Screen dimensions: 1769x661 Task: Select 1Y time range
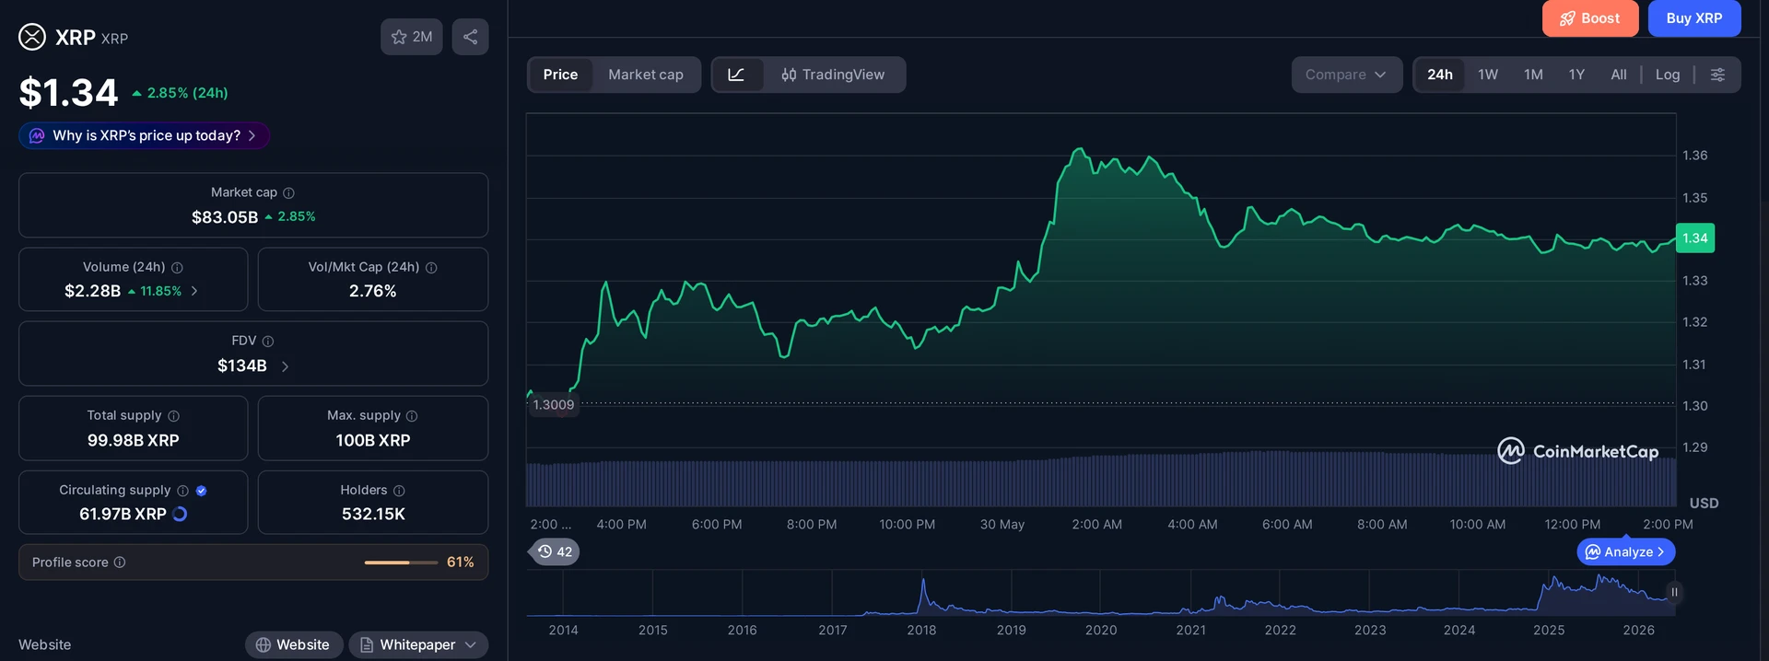point(1576,75)
